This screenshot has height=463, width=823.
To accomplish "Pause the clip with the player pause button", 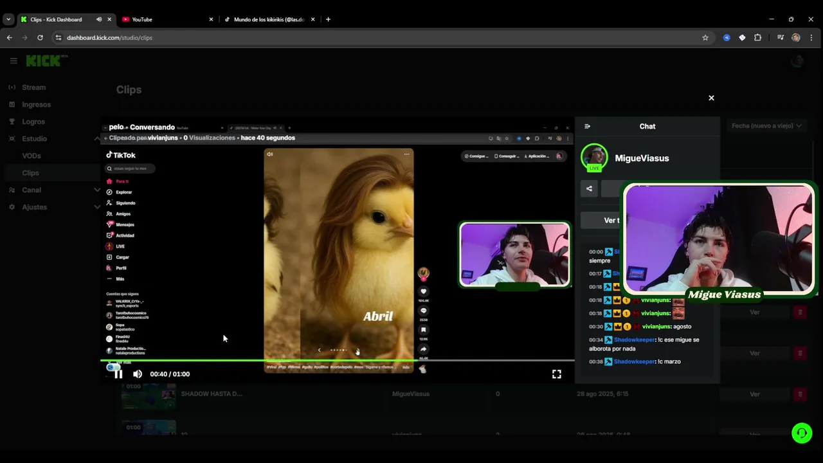I will point(118,374).
